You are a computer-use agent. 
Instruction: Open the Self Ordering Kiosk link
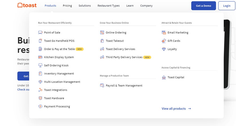(56, 66)
